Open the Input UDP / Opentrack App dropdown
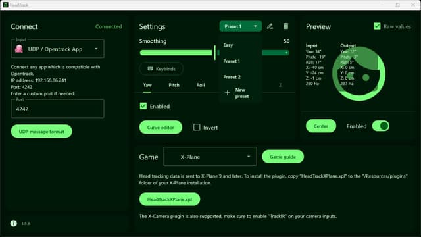The image size is (421, 237). coord(57,49)
